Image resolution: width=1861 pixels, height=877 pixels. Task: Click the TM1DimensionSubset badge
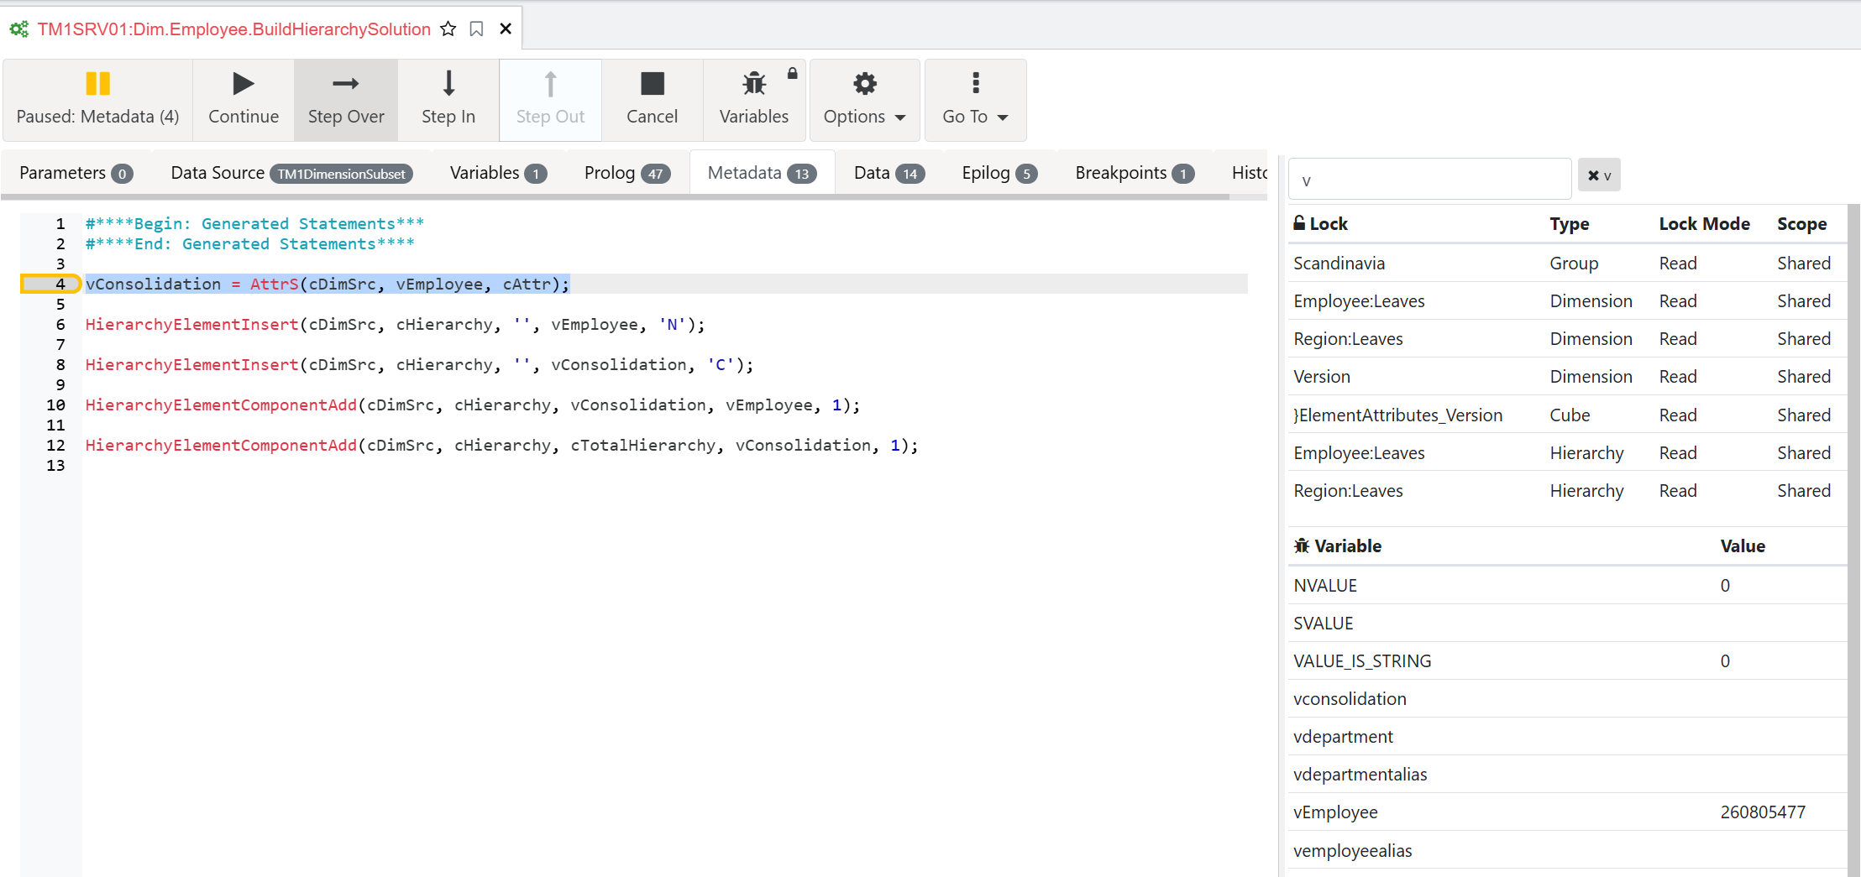[341, 174]
